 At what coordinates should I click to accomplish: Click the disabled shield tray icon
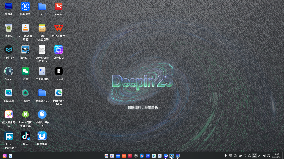(x=235, y=156)
